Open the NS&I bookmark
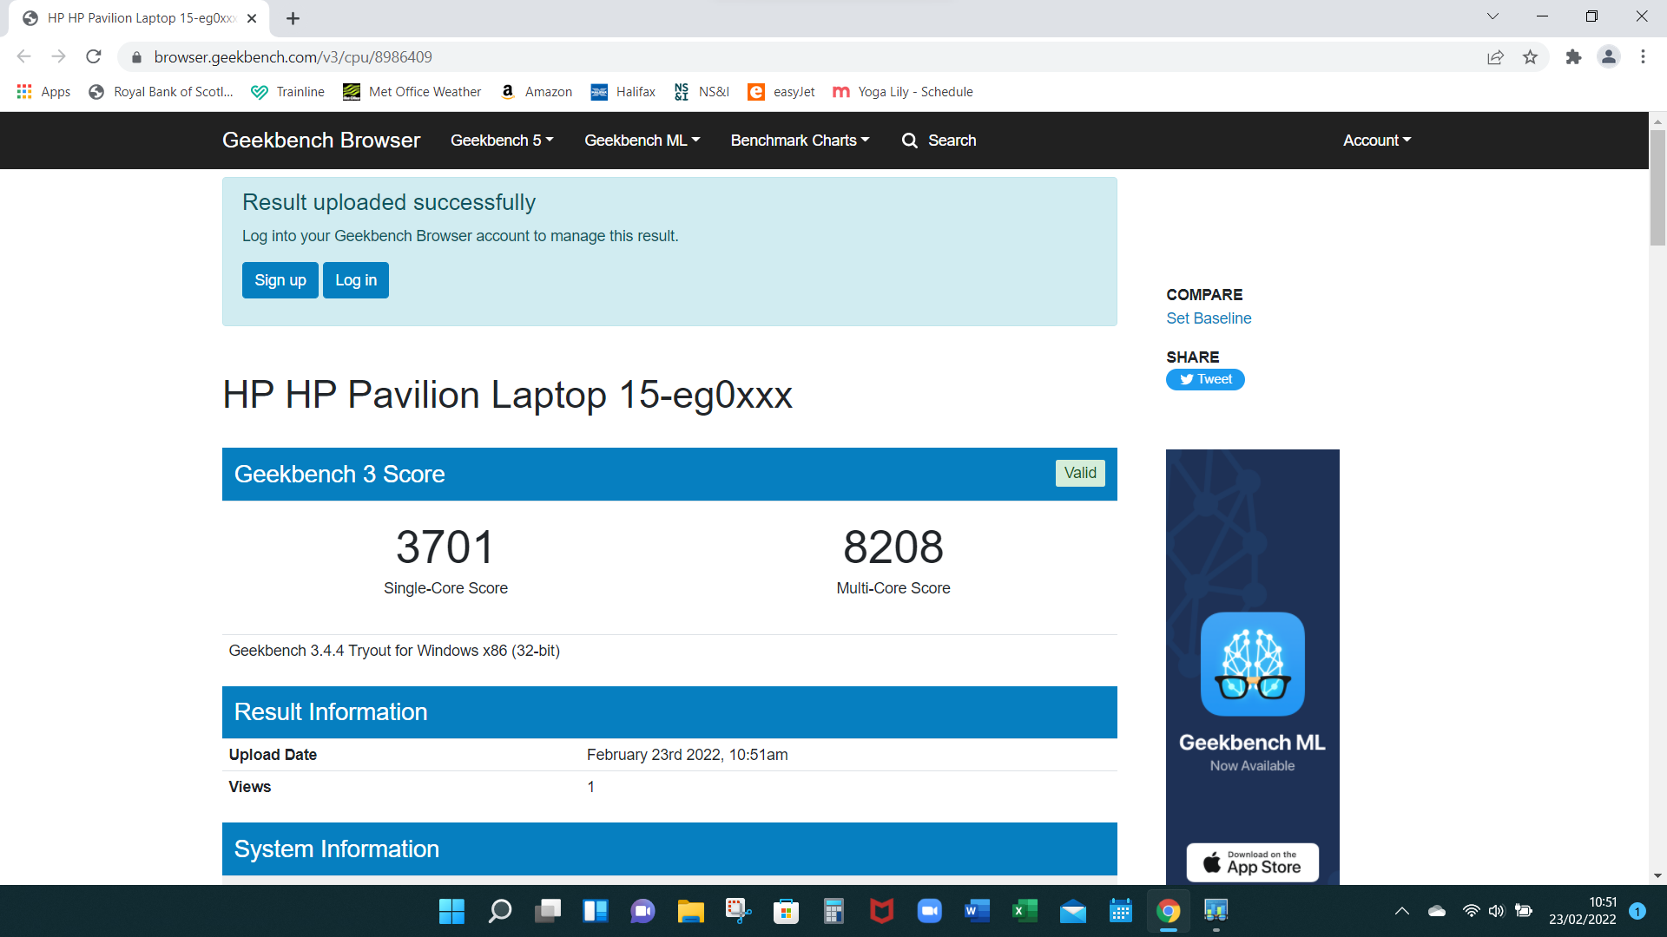Viewport: 1667px width, 937px height. pos(702,92)
